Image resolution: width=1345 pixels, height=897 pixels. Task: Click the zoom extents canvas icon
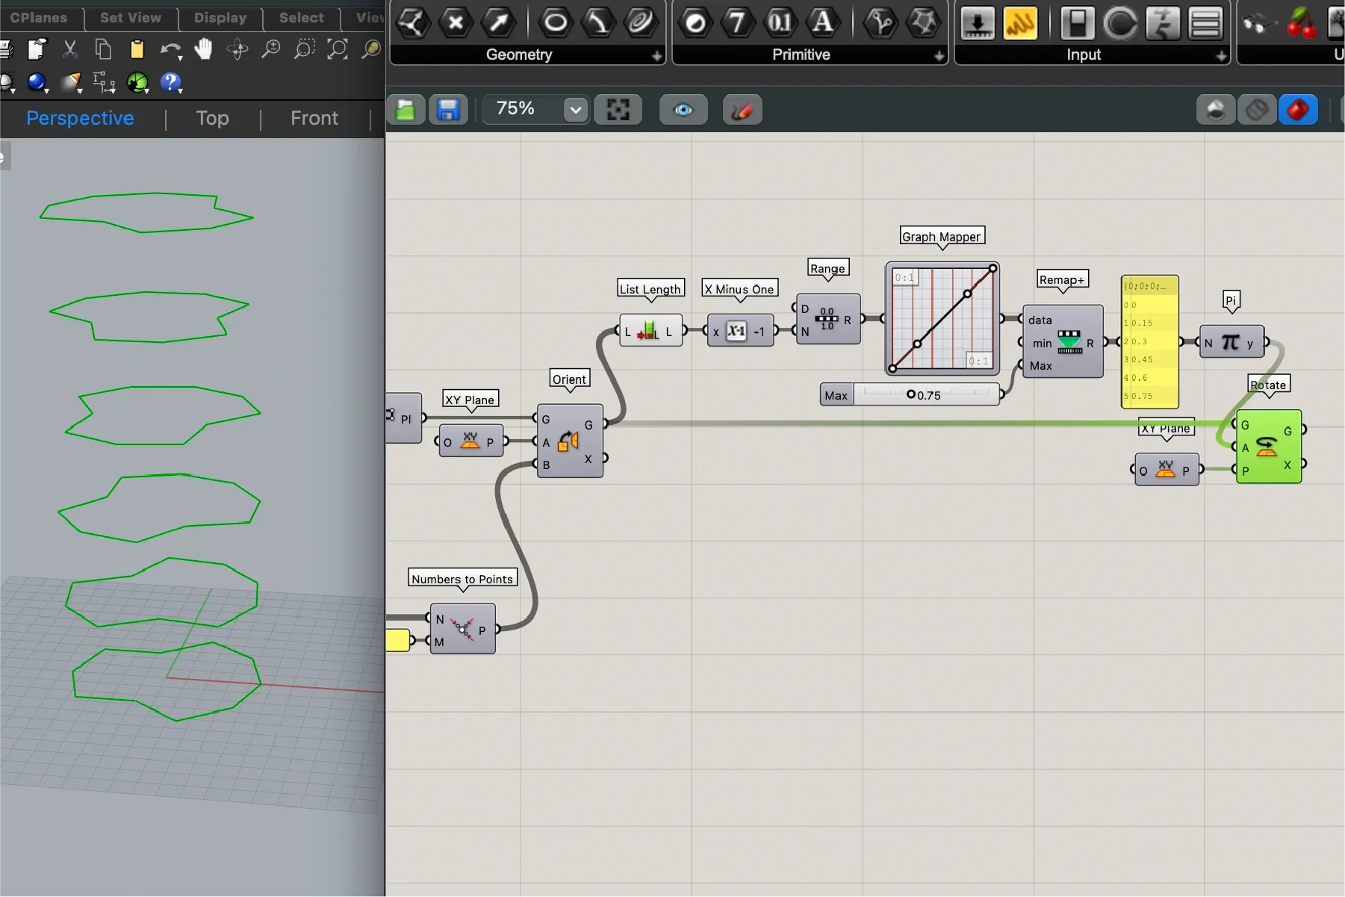pyautogui.click(x=618, y=111)
